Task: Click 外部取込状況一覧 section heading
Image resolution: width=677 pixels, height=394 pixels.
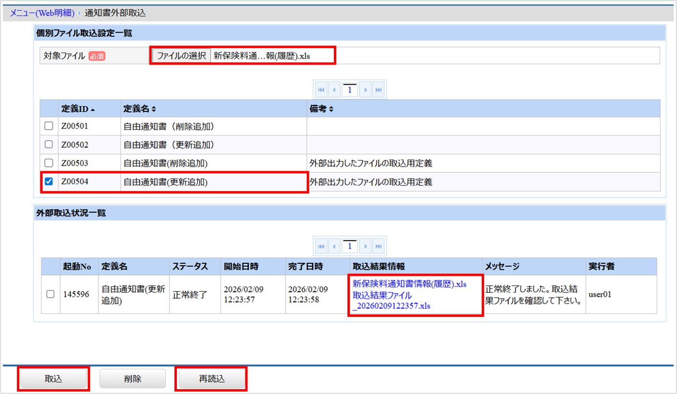Action: click(71, 214)
